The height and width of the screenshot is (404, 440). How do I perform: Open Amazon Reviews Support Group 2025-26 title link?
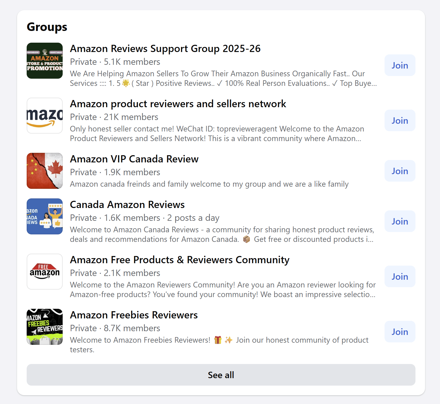pyautogui.click(x=165, y=49)
